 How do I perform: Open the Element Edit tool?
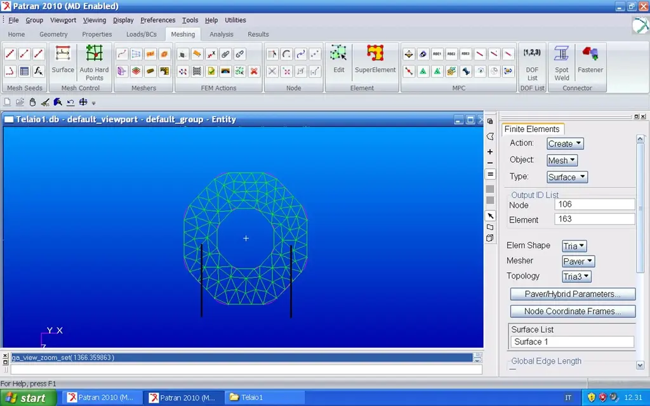click(x=339, y=59)
